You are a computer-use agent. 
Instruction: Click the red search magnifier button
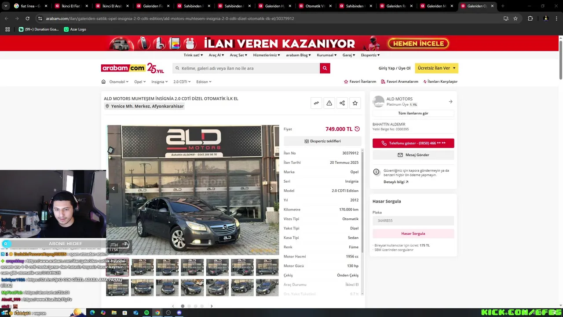click(x=325, y=68)
